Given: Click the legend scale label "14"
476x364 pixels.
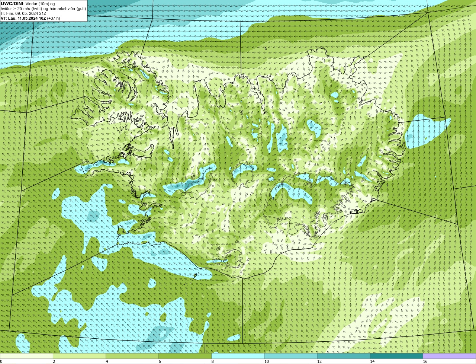Looking at the screenshot, I should 372,361.
